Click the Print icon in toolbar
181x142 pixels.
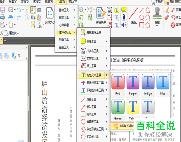[x=3, y=17]
